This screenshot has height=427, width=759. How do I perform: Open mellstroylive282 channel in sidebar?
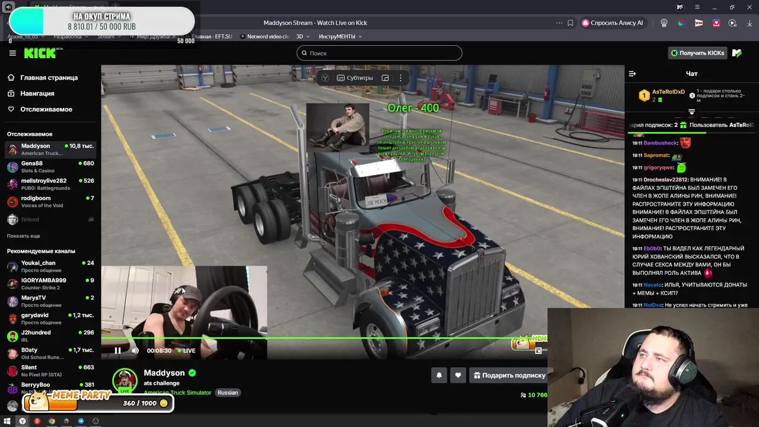(50, 184)
